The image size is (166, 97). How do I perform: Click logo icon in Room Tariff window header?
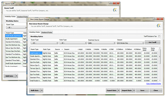click(115, 10)
